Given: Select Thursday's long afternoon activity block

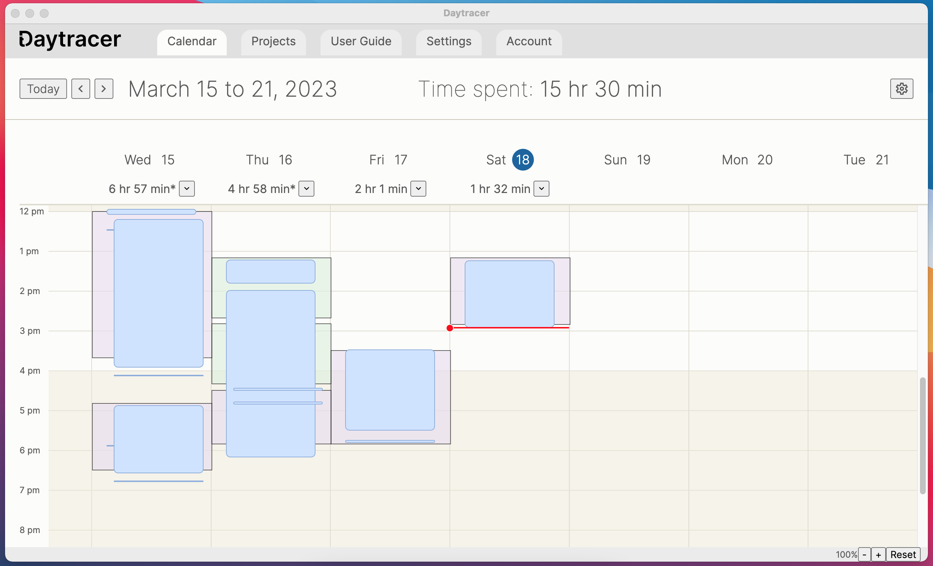Looking at the screenshot, I should (x=271, y=374).
